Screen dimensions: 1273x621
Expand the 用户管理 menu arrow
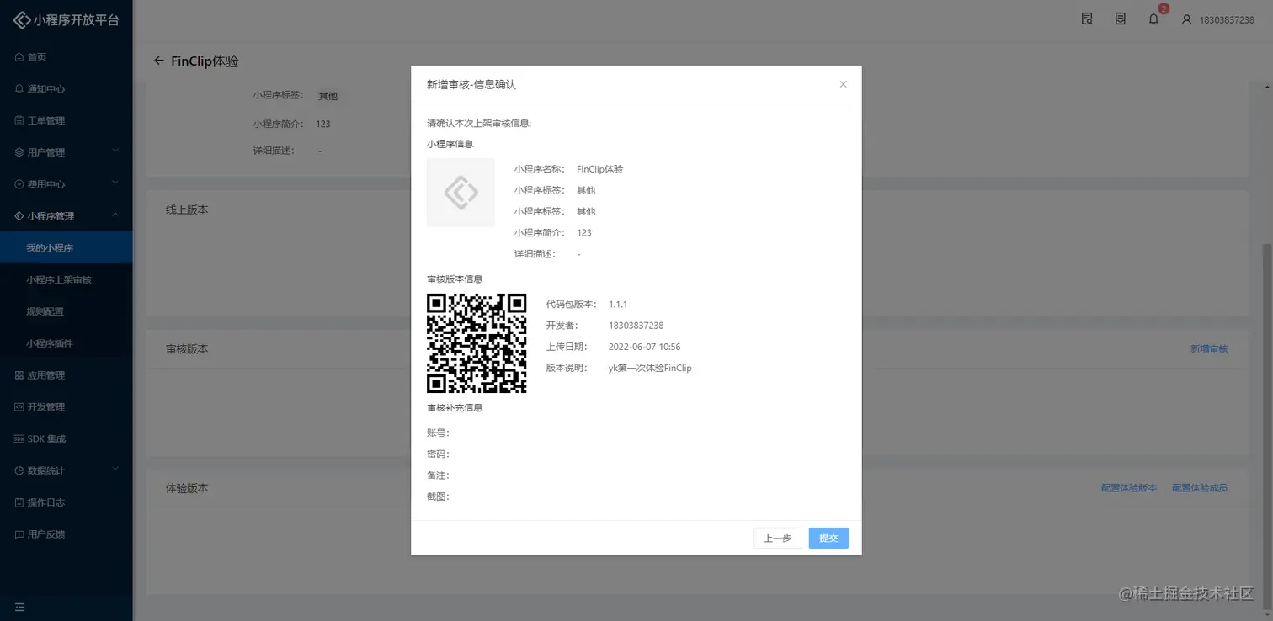pyautogui.click(x=116, y=151)
